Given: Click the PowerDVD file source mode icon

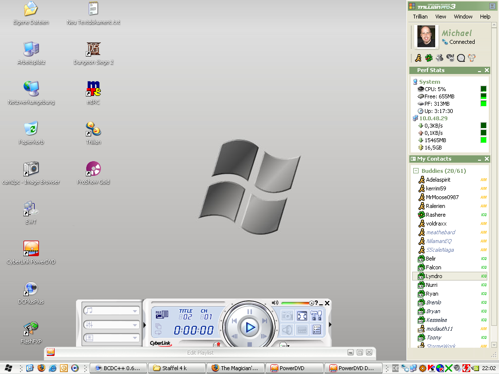Looking at the screenshot, I should pyautogui.click(x=162, y=315).
